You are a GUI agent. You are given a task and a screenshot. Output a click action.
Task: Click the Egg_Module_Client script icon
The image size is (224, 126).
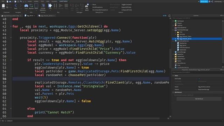178,36
